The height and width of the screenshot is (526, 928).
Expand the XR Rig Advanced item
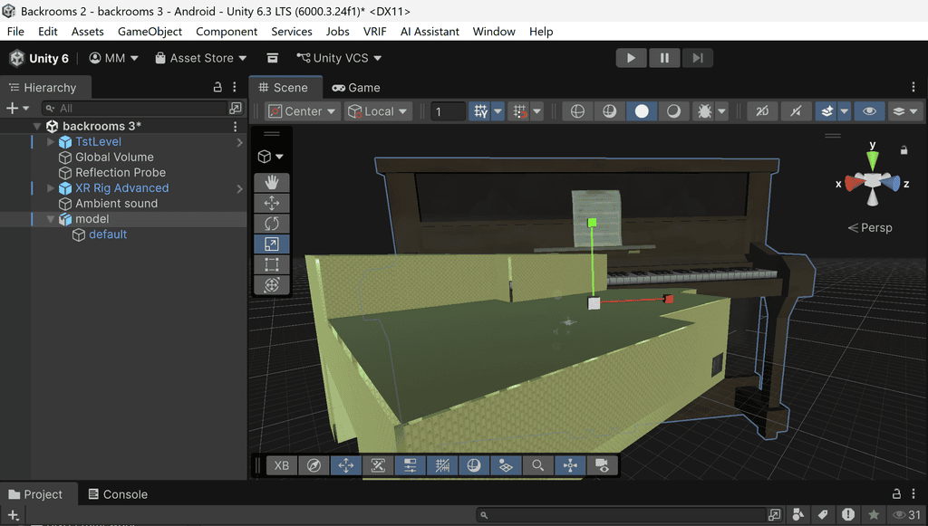click(51, 188)
